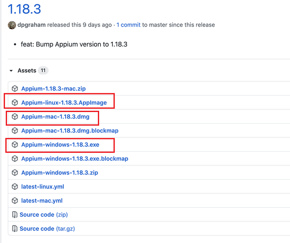Open dpgraham's avatar image
290x243 pixels.
12,25
